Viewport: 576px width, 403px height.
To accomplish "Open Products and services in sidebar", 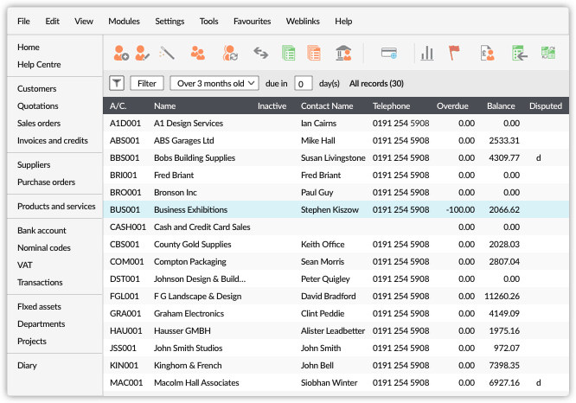I will [x=56, y=206].
